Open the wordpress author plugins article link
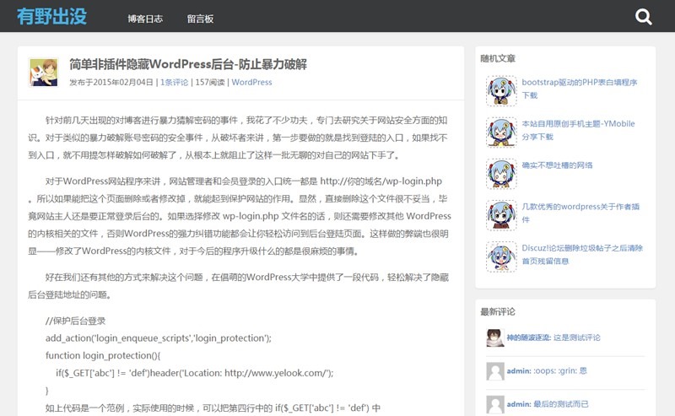 point(580,213)
